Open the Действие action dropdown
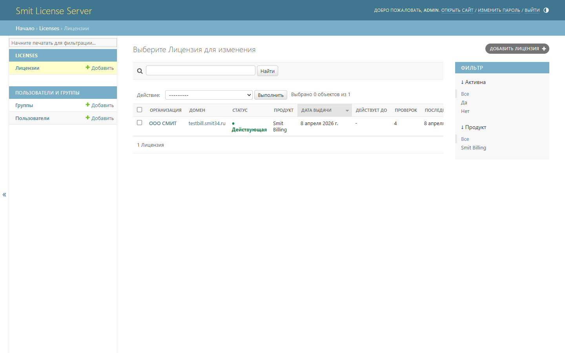The width and height of the screenshot is (565, 353). (209, 95)
